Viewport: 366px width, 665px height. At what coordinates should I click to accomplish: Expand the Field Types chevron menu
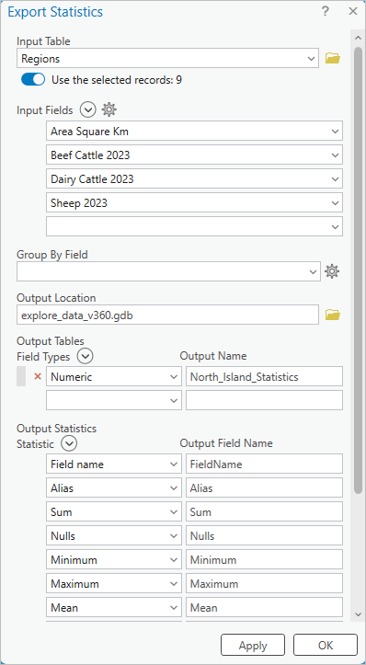(86, 357)
